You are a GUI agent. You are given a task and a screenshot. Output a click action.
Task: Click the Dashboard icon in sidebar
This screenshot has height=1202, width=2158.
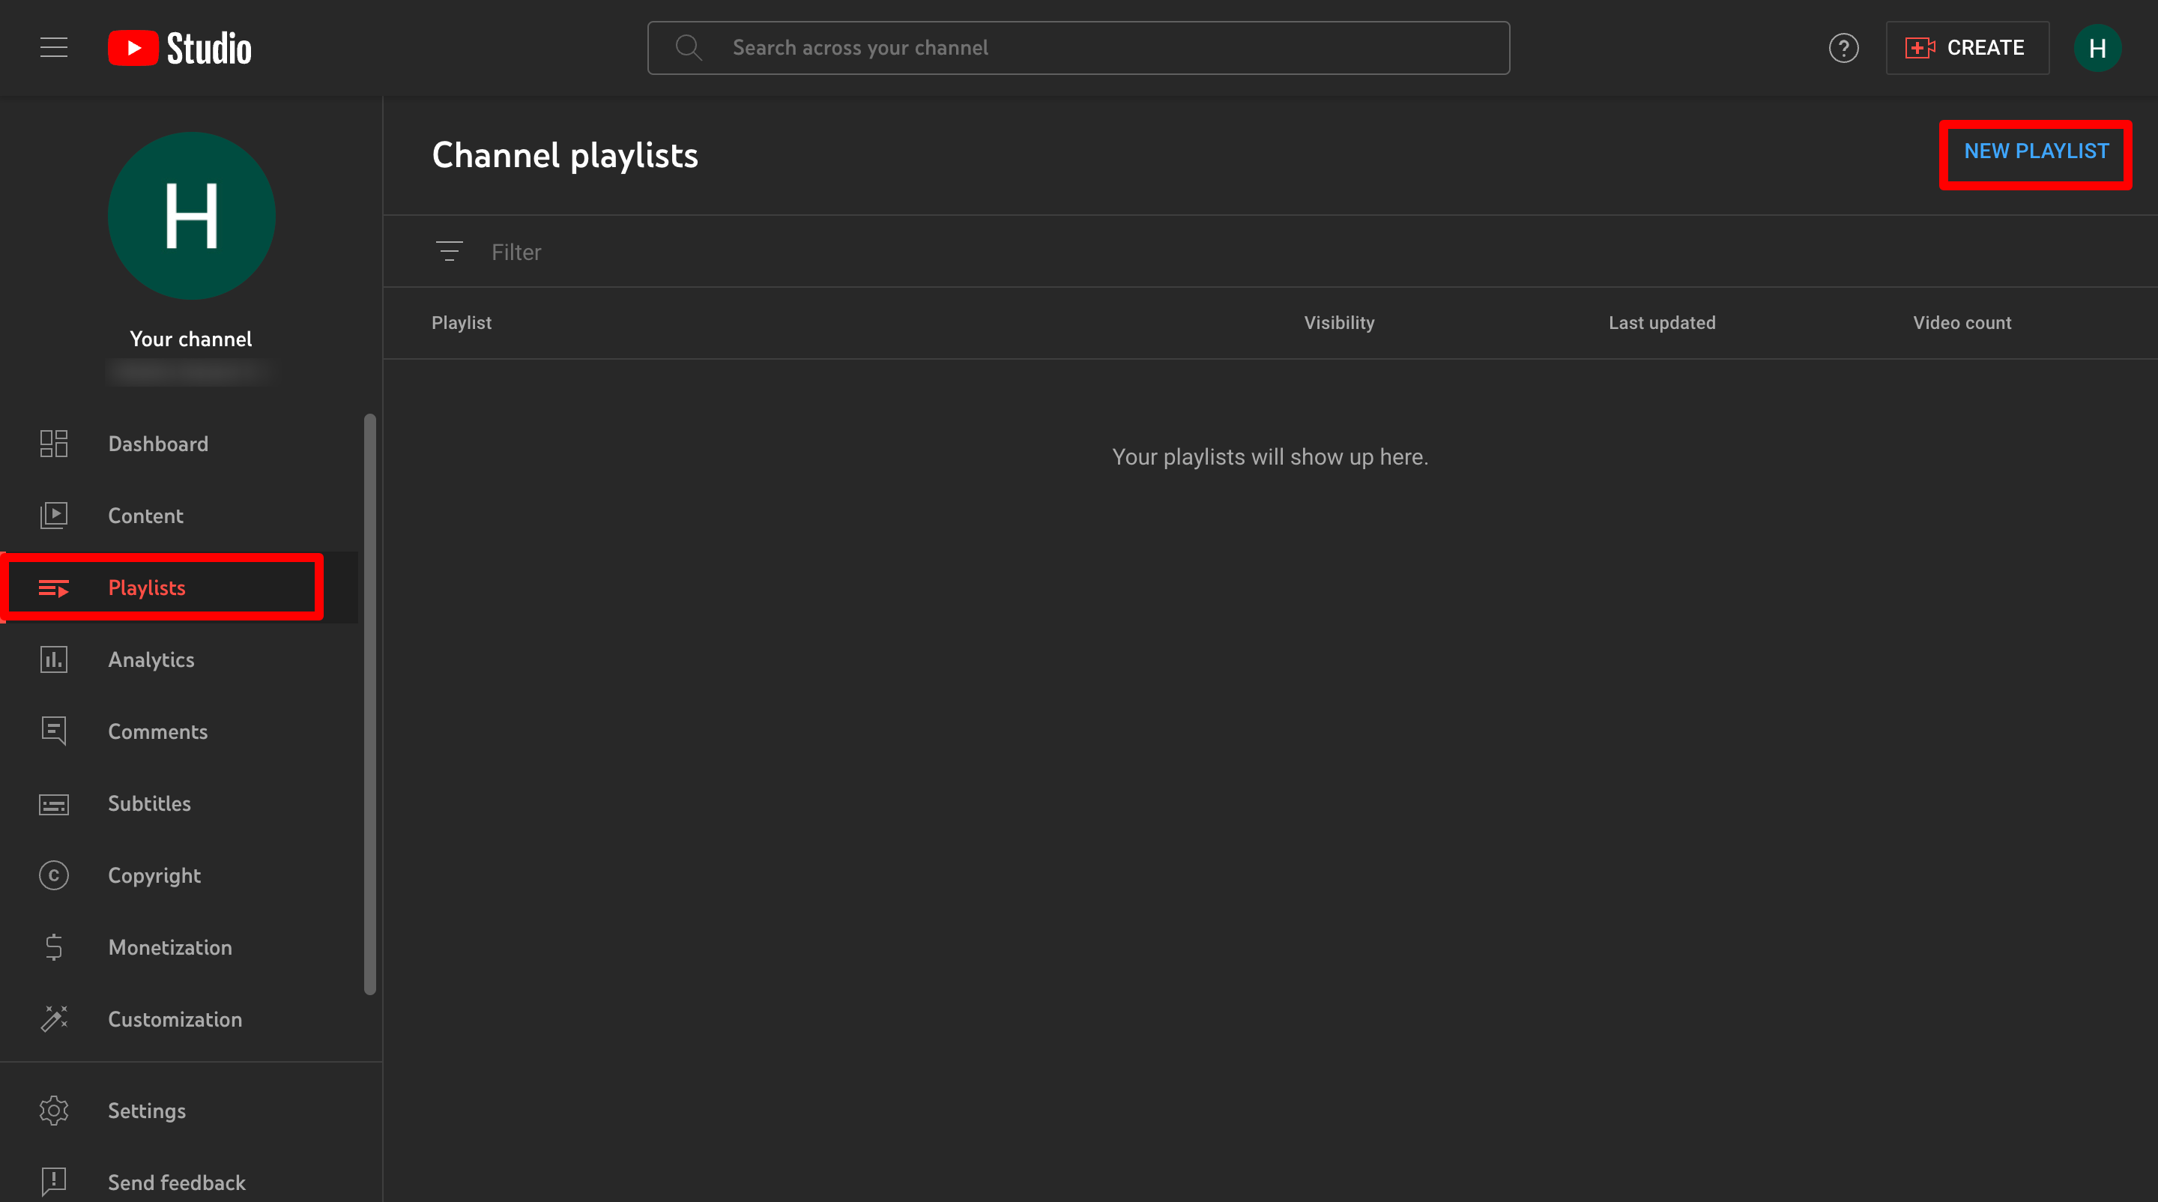(x=53, y=443)
